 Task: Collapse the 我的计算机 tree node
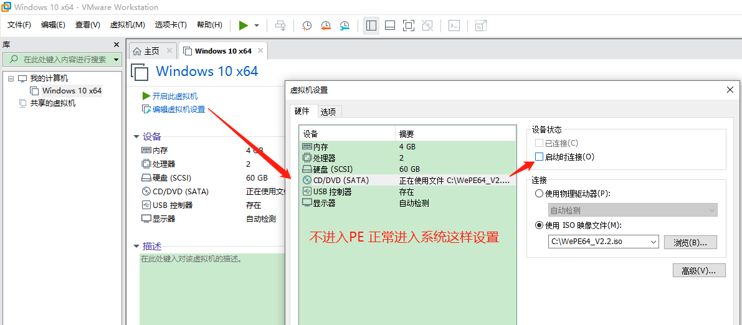coord(11,78)
